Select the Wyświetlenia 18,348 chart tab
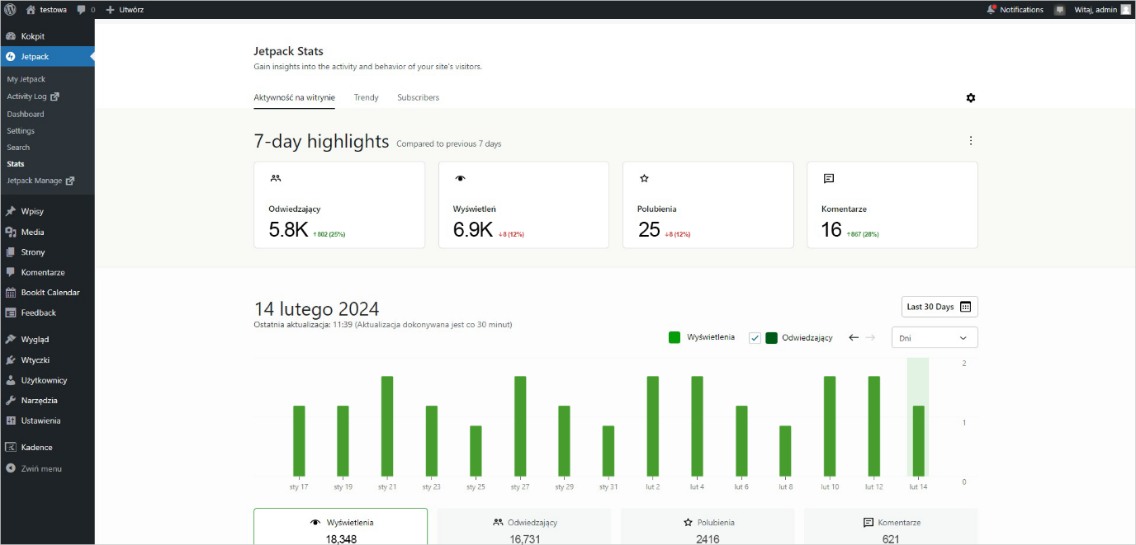 coord(341,527)
